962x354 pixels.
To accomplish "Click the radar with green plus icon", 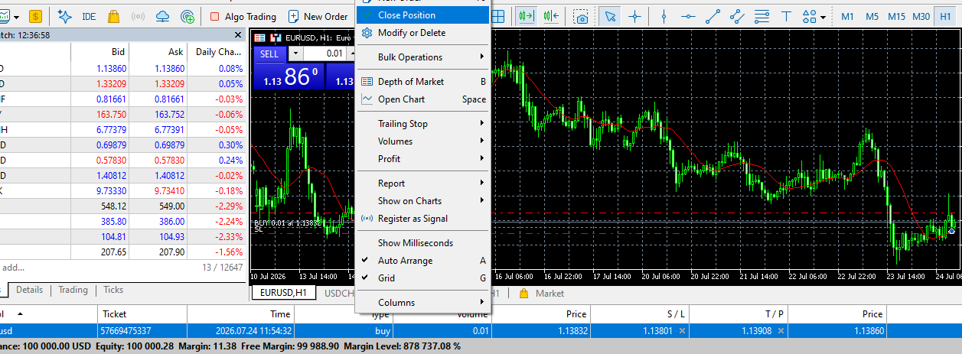I will point(188,16).
